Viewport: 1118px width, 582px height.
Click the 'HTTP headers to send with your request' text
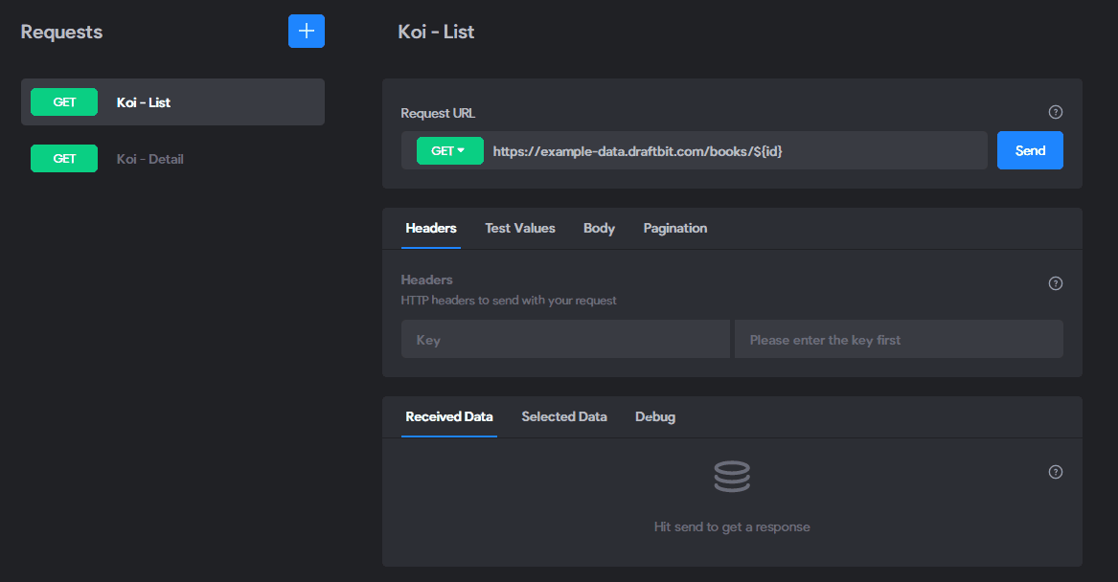(509, 301)
